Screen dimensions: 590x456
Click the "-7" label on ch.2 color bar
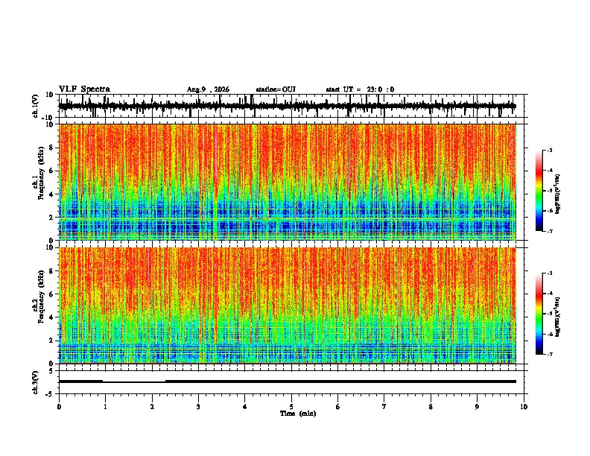point(550,354)
